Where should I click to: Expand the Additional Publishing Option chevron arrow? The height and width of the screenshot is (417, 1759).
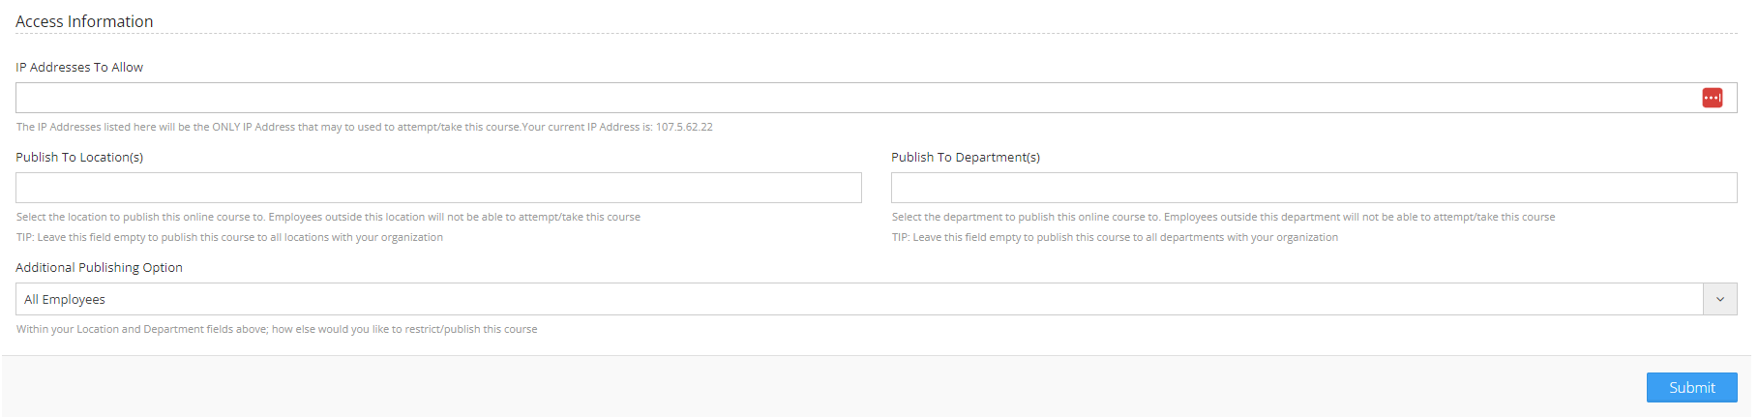(x=1719, y=299)
